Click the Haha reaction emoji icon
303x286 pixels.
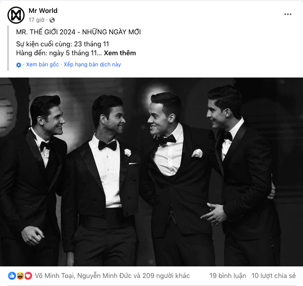click(20, 276)
